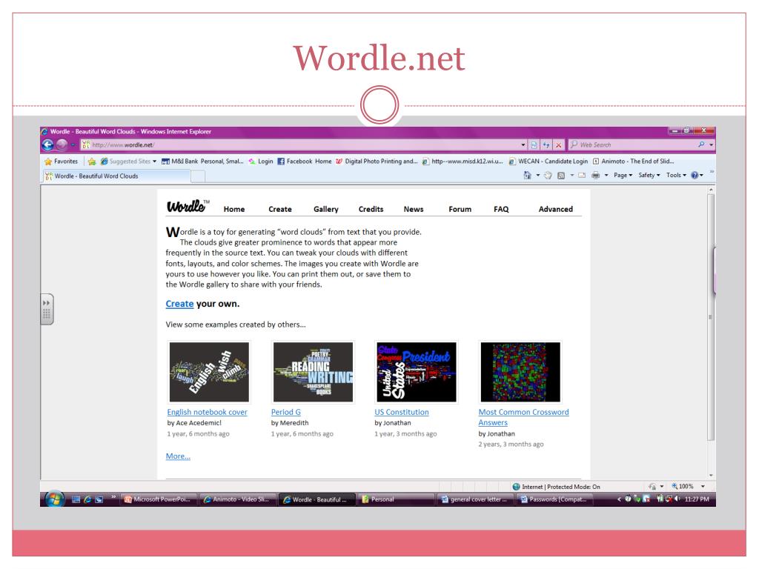This screenshot has height=569, width=759.
Task: Click the browser Forward arrow button
Action: (62, 144)
